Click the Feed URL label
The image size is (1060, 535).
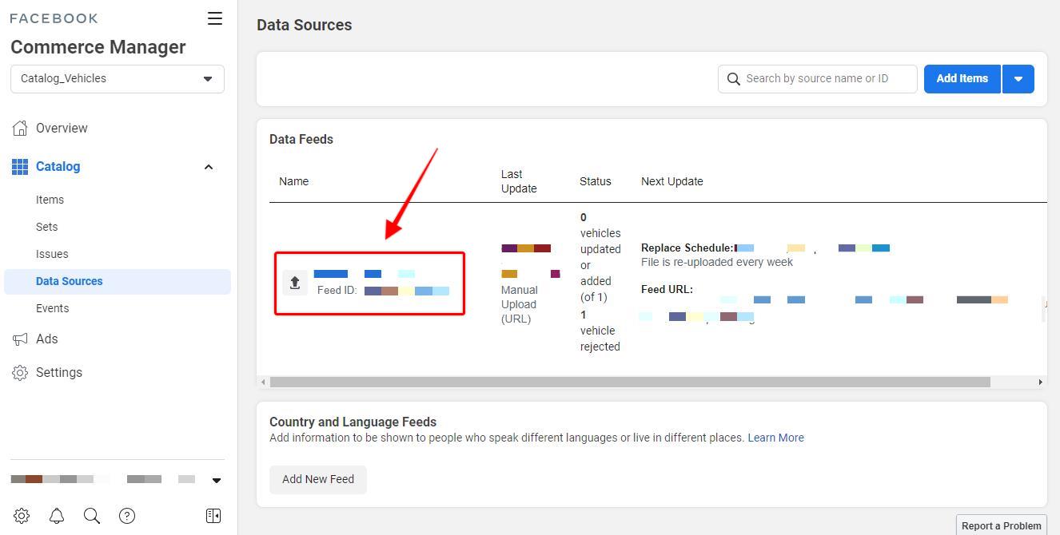pos(667,289)
